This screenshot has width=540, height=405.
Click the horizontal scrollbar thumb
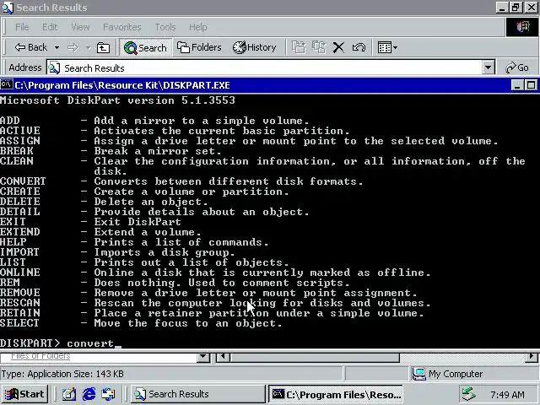pyautogui.click(x=315, y=358)
